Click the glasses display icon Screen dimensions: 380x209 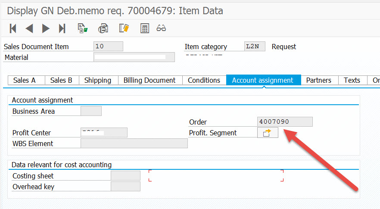pyautogui.click(x=162, y=28)
